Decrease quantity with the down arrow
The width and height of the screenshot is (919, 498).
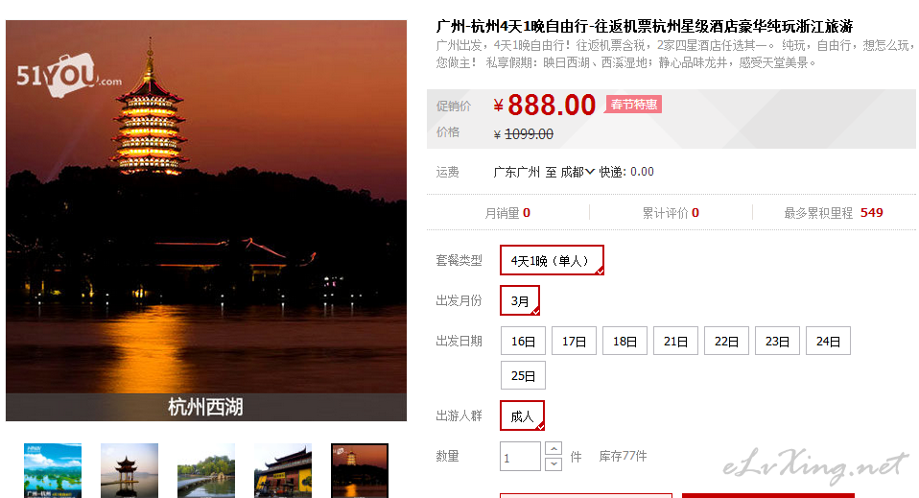click(x=554, y=464)
